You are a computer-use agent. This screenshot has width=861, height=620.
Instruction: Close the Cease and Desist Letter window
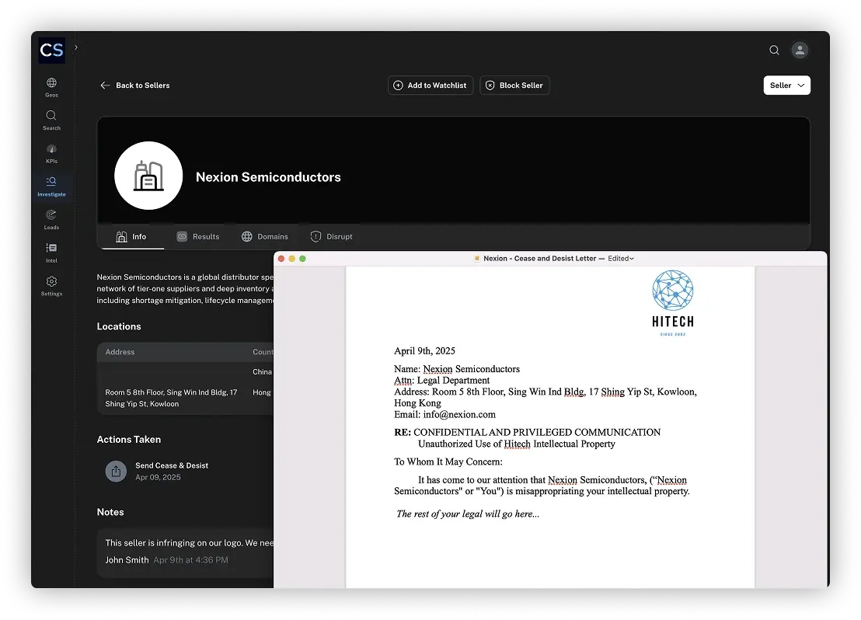point(281,259)
